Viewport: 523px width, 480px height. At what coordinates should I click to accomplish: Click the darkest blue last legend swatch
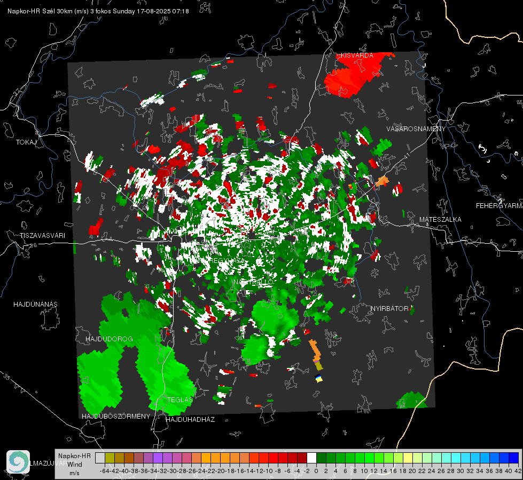[514, 458]
